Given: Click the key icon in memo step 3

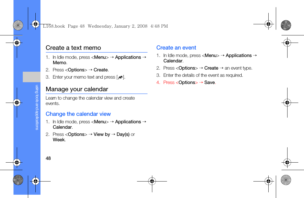Looking at the screenshot, I should (x=121, y=77).
